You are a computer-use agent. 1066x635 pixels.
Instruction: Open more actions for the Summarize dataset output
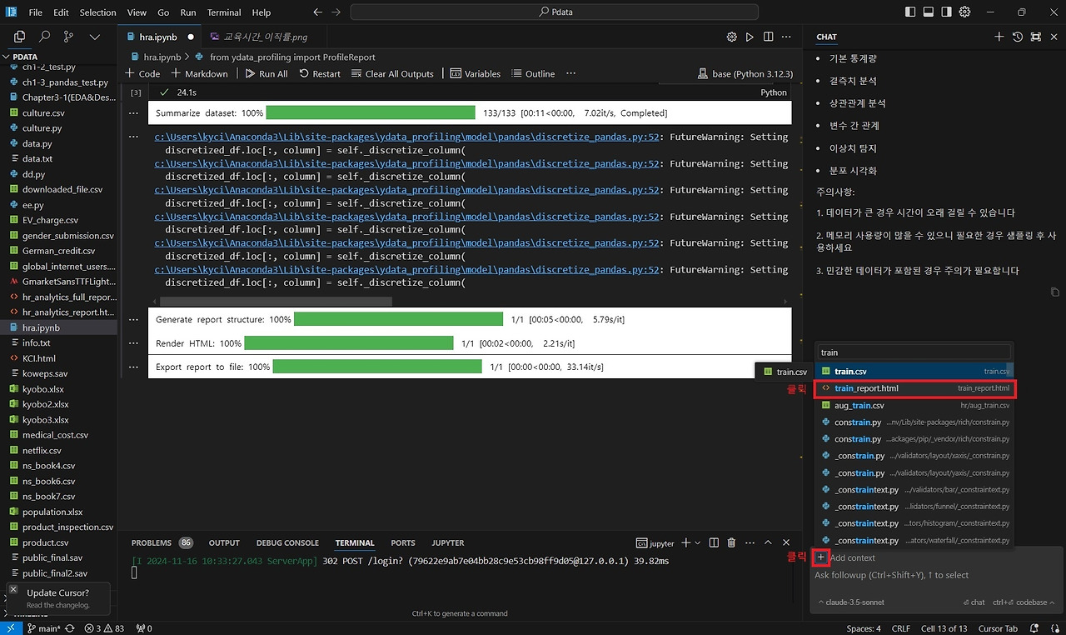(133, 112)
